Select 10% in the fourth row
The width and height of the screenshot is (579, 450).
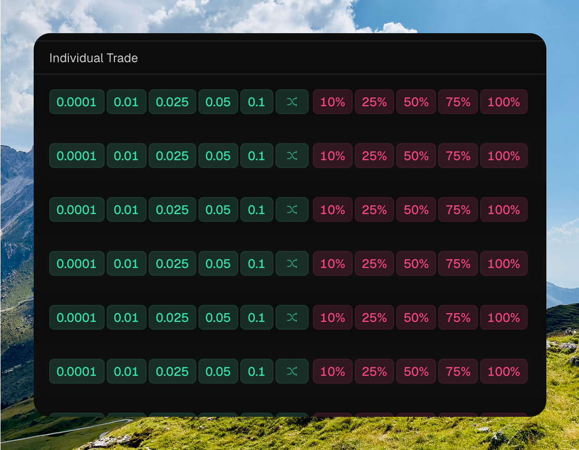click(332, 264)
